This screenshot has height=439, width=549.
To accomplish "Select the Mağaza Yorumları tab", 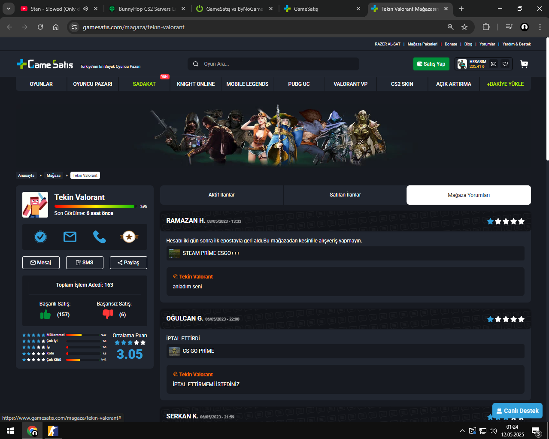I will 469,195.
